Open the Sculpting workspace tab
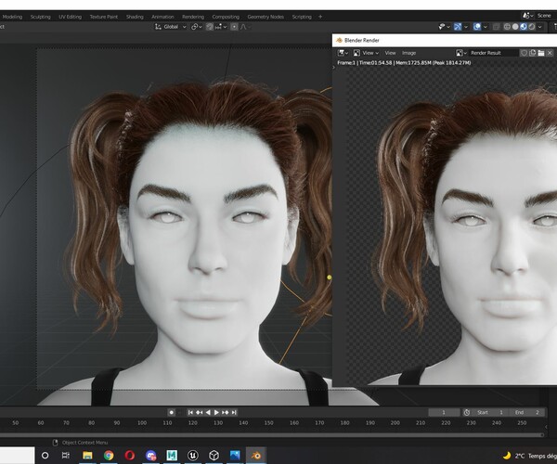This screenshot has height=464, width=557. 41,17
